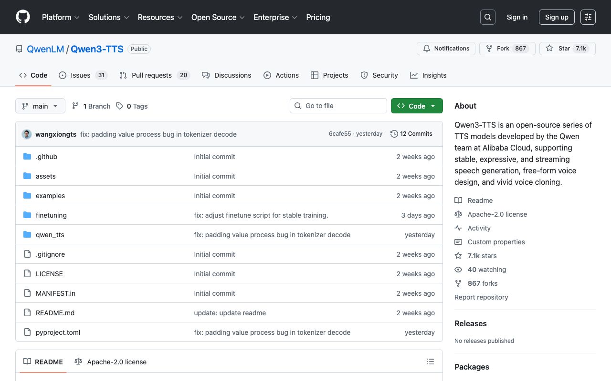Open the finetuning folder
The width and height of the screenshot is (611, 381).
pyautogui.click(x=51, y=215)
